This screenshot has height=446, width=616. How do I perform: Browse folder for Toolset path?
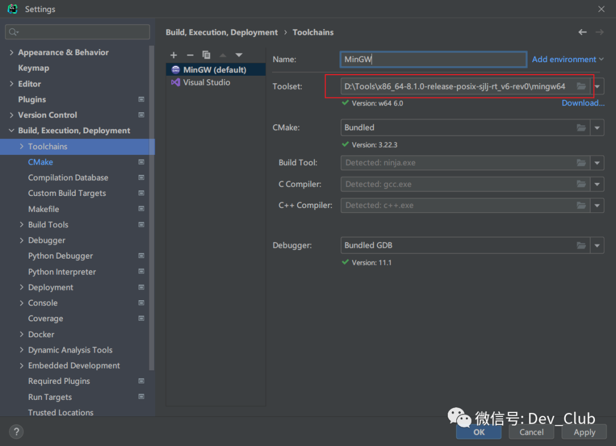(581, 87)
